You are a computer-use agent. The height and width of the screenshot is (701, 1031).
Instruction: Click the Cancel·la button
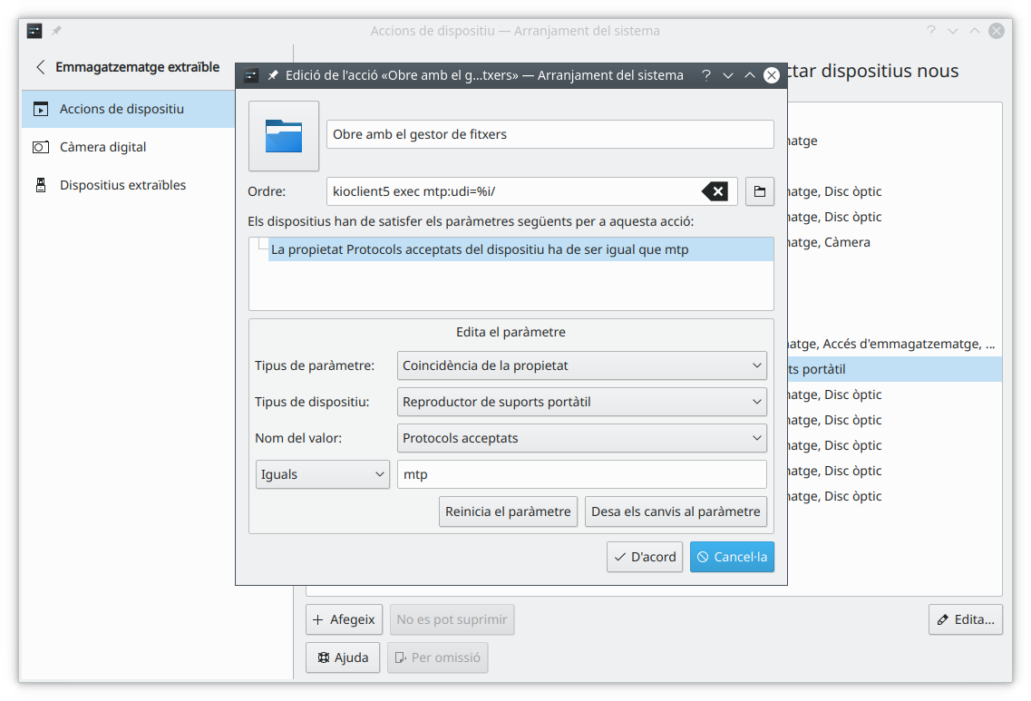[x=732, y=557]
